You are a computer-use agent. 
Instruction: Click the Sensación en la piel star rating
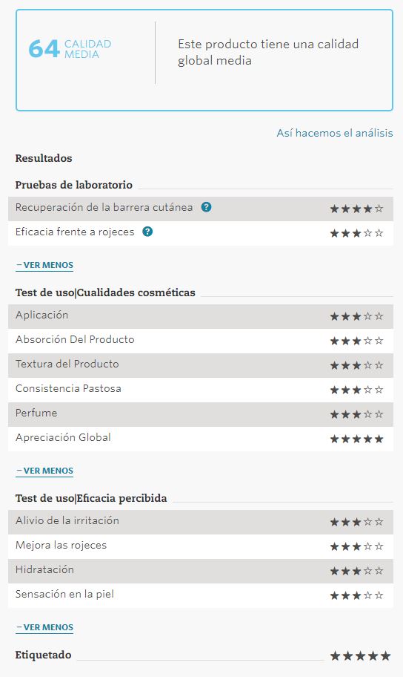(356, 596)
